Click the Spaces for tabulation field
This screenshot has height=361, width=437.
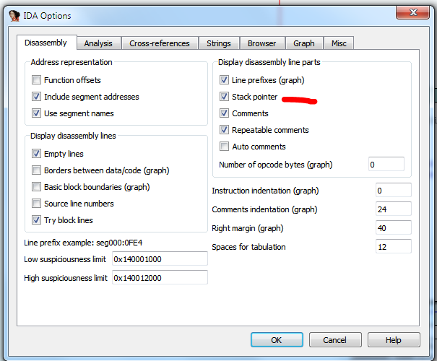tap(393, 247)
